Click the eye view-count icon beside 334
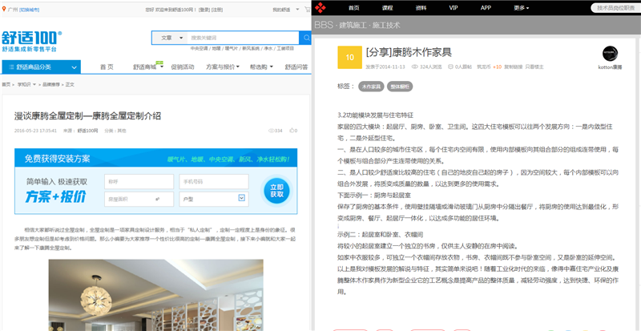 coord(271,131)
